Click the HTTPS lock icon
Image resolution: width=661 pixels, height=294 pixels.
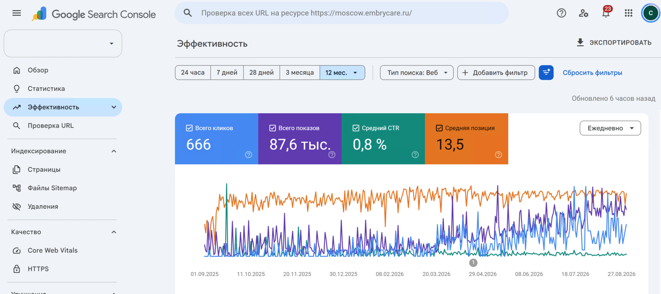tap(17, 269)
